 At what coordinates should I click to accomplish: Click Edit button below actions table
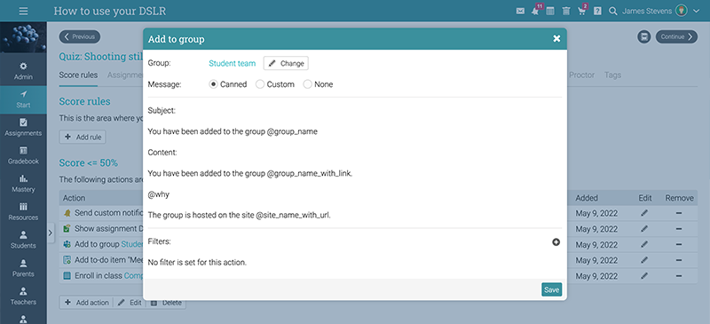[130, 303]
